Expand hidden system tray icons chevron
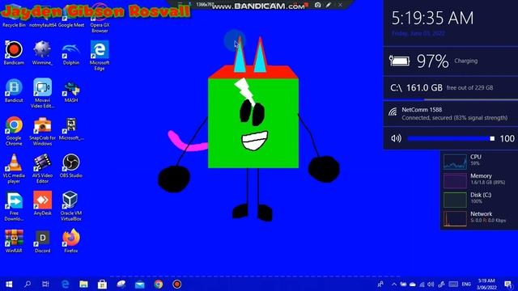 [x=394, y=284]
